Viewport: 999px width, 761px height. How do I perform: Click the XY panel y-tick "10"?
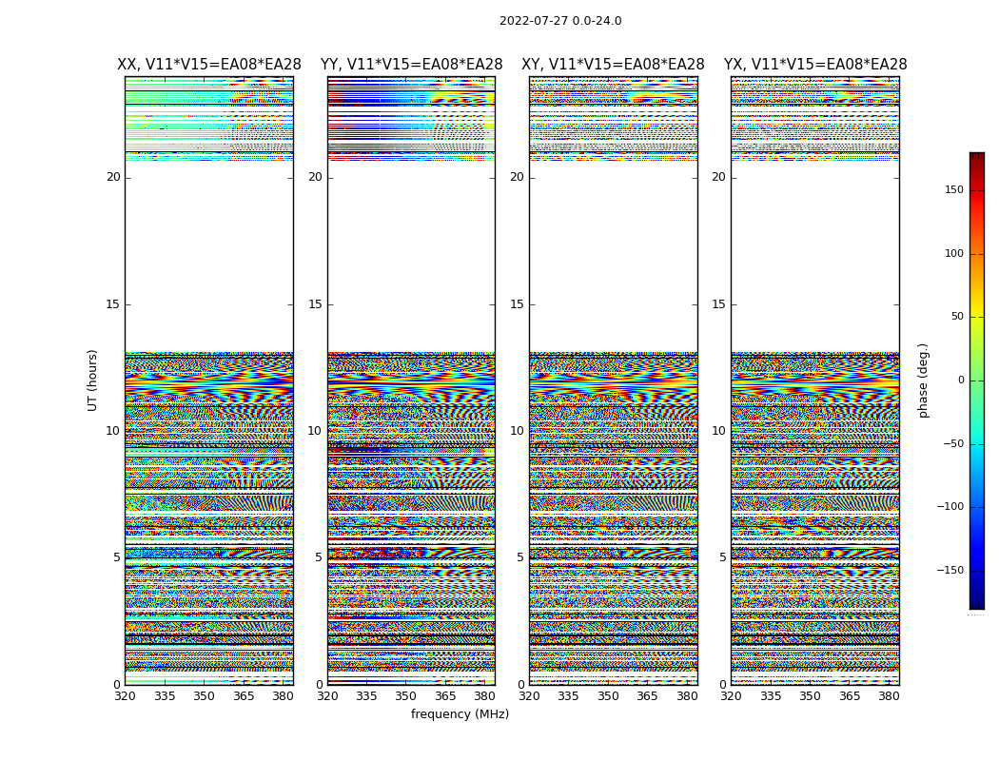[518, 431]
